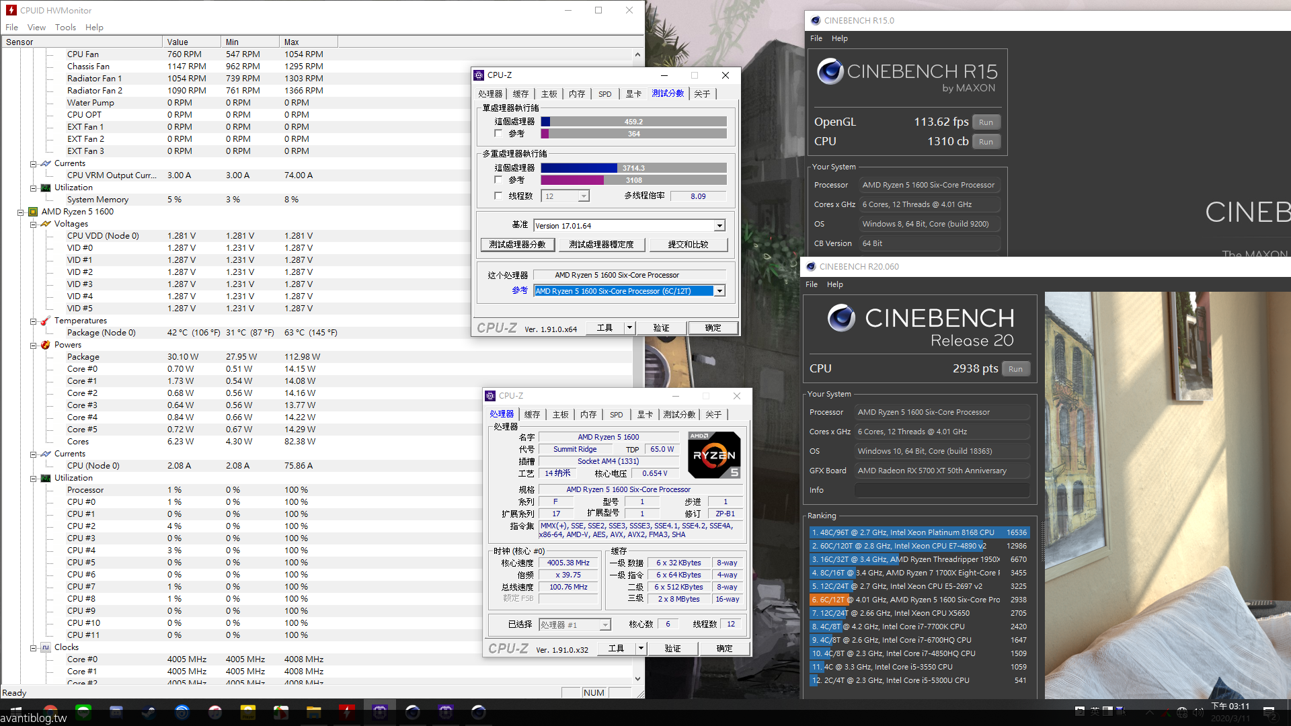1291x726 pixels.
Task: Launch Steam from the taskbar
Action: [x=149, y=712]
